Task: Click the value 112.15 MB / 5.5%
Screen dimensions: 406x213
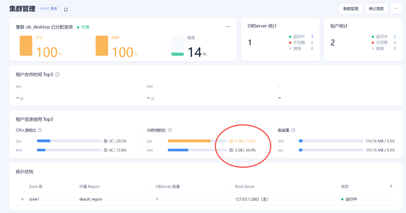Action: 380,150
